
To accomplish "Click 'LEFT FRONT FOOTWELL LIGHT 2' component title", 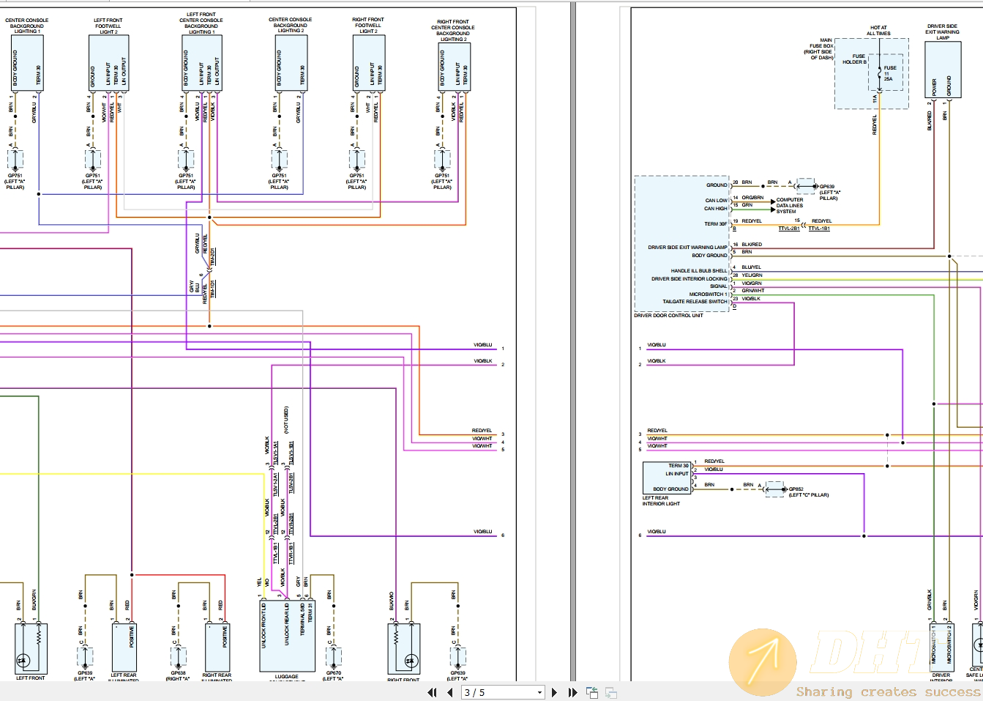I will coord(108,26).
